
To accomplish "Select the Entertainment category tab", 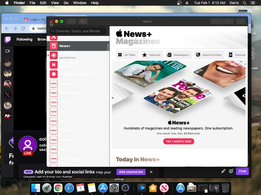I will [236, 55].
